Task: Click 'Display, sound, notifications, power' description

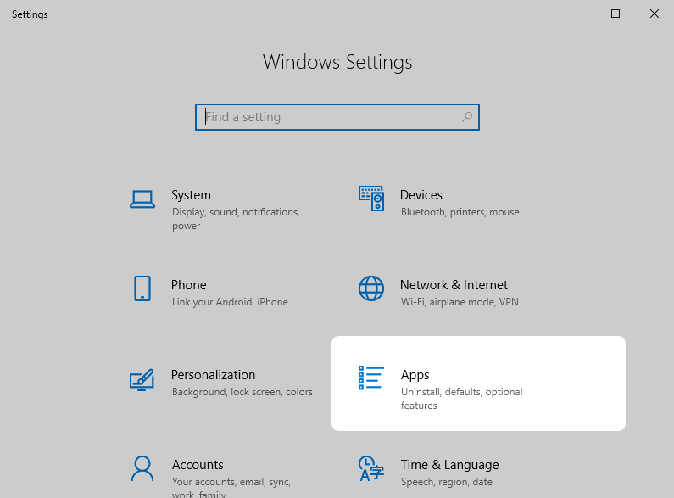Action: [236, 219]
